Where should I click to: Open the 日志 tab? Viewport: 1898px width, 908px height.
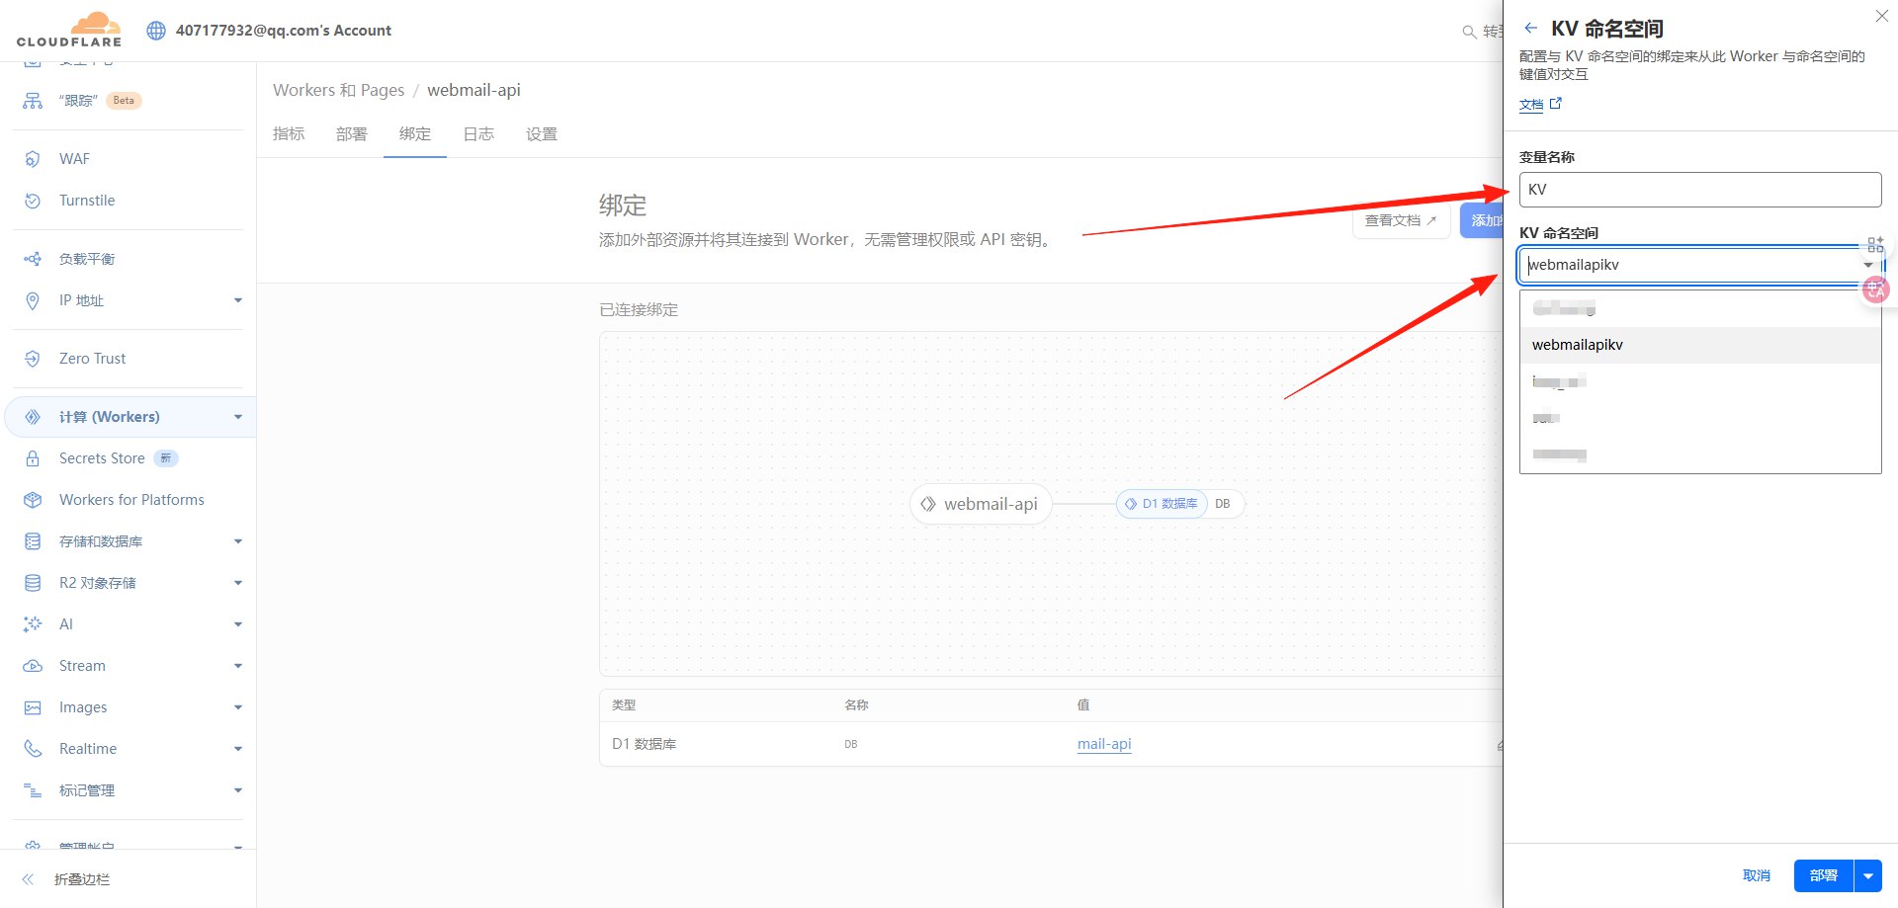coord(478,133)
